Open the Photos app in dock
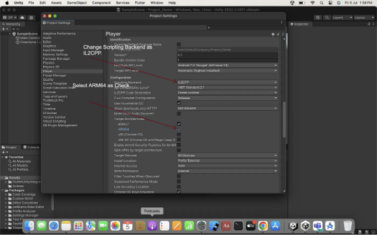The image size is (377, 235). 115,226
